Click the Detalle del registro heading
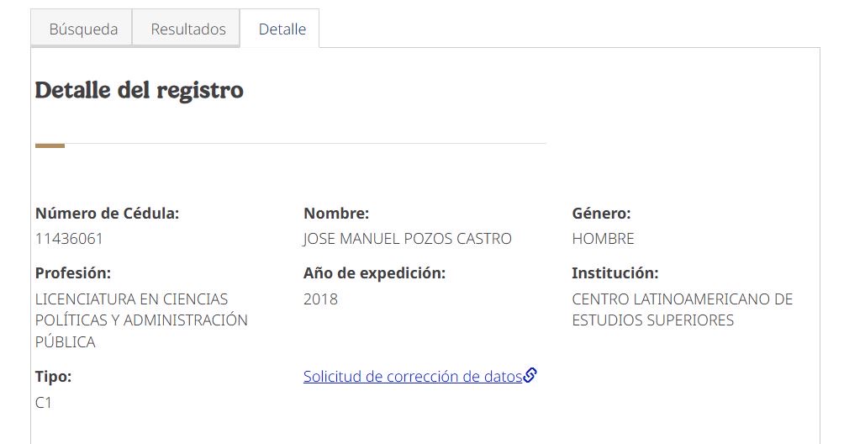This screenshot has height=444, width=844. point(140,91)
